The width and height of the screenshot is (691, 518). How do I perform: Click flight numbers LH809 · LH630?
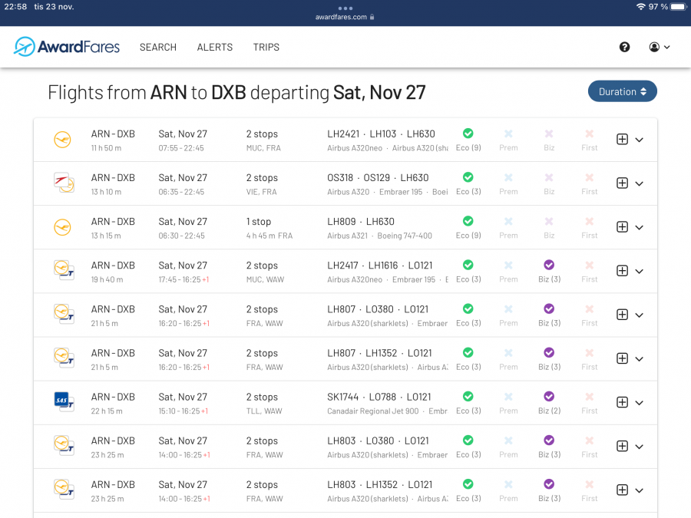coord(361,222)
